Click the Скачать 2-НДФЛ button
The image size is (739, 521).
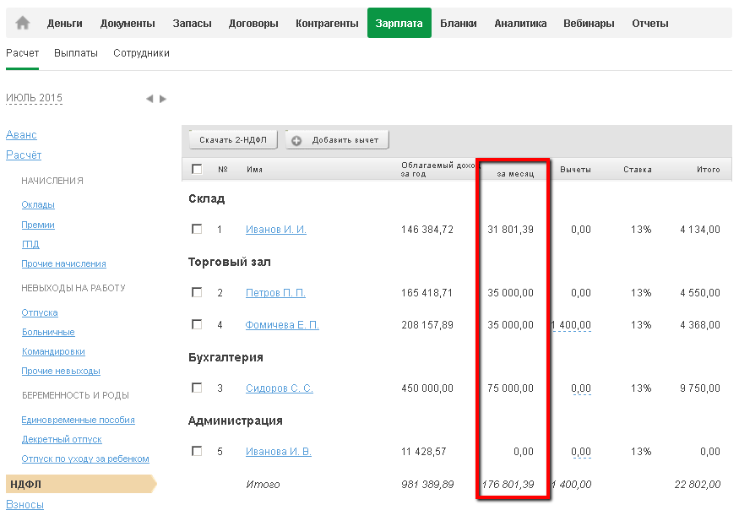tap(233, 140)
